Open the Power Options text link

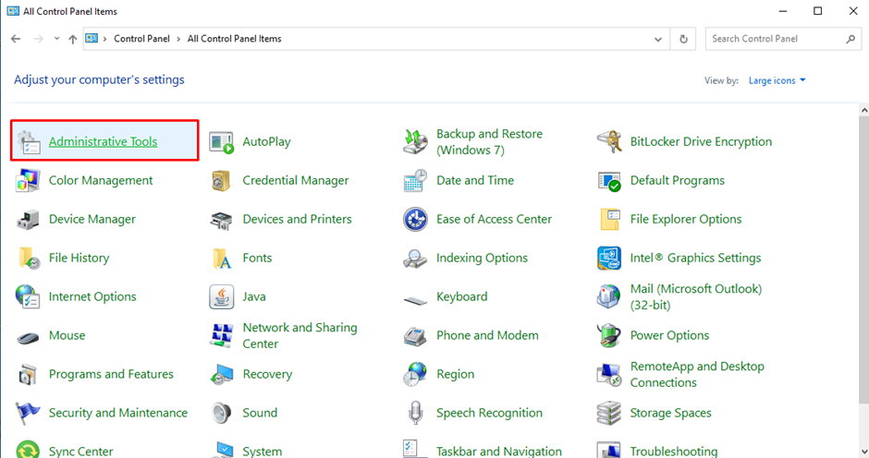pos(669,335)
